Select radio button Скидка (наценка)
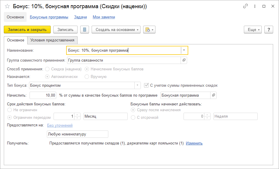279x169 pixels. pyautogui.click(x=47, y=69)
